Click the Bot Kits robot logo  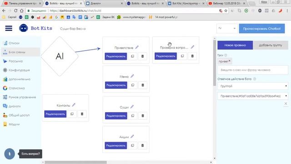click(x=24, y=28)
